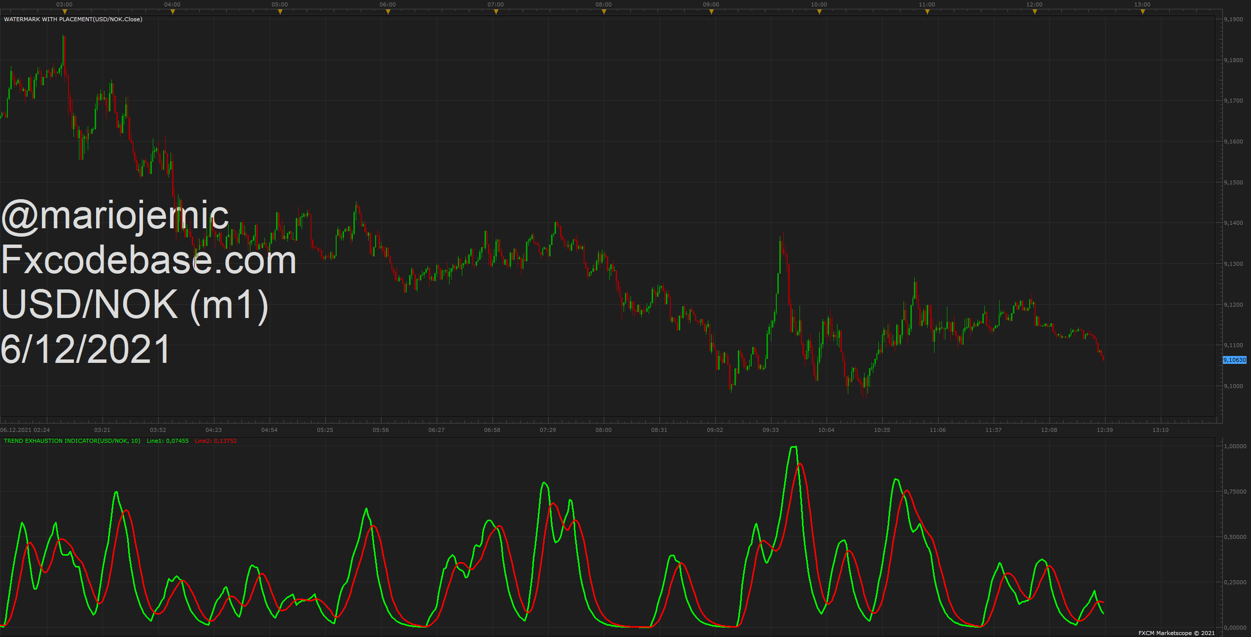Click the 0,75000 oscillator scale label

[x=1235, y=492]
